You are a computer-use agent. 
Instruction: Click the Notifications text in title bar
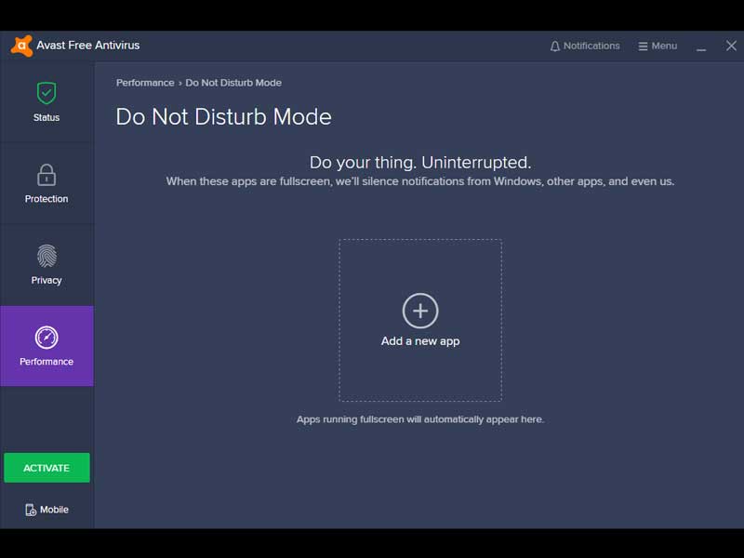pos(591,46)
